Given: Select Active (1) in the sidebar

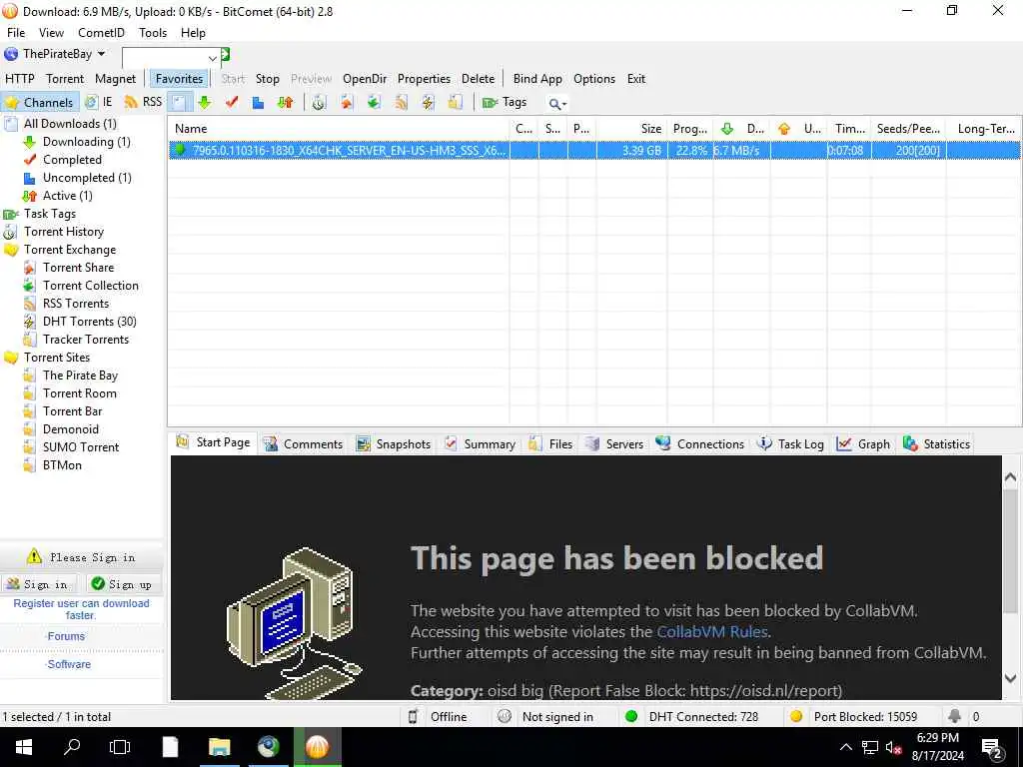Looking at the screenshot, I should 67,196.
